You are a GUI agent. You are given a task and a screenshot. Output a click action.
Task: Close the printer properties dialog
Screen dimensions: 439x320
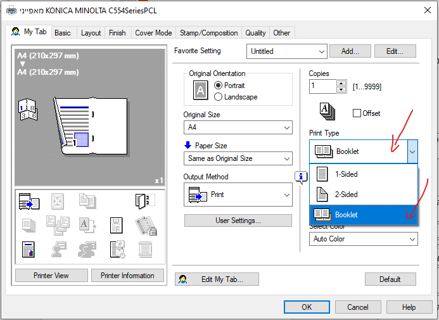tap(427, 10)
